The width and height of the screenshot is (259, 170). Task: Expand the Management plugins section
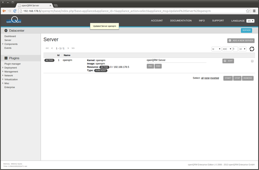coord(3,71)
